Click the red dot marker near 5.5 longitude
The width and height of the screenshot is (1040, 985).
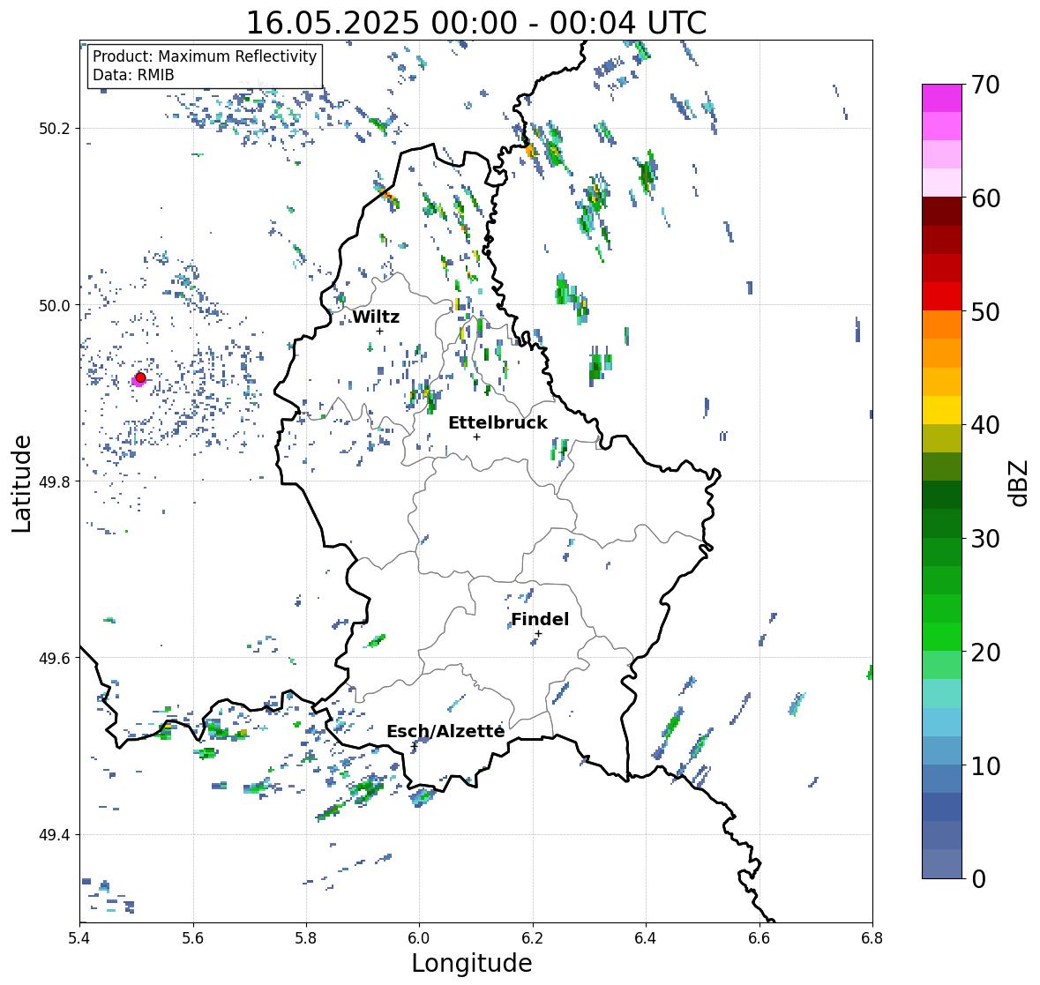(140, 377)
